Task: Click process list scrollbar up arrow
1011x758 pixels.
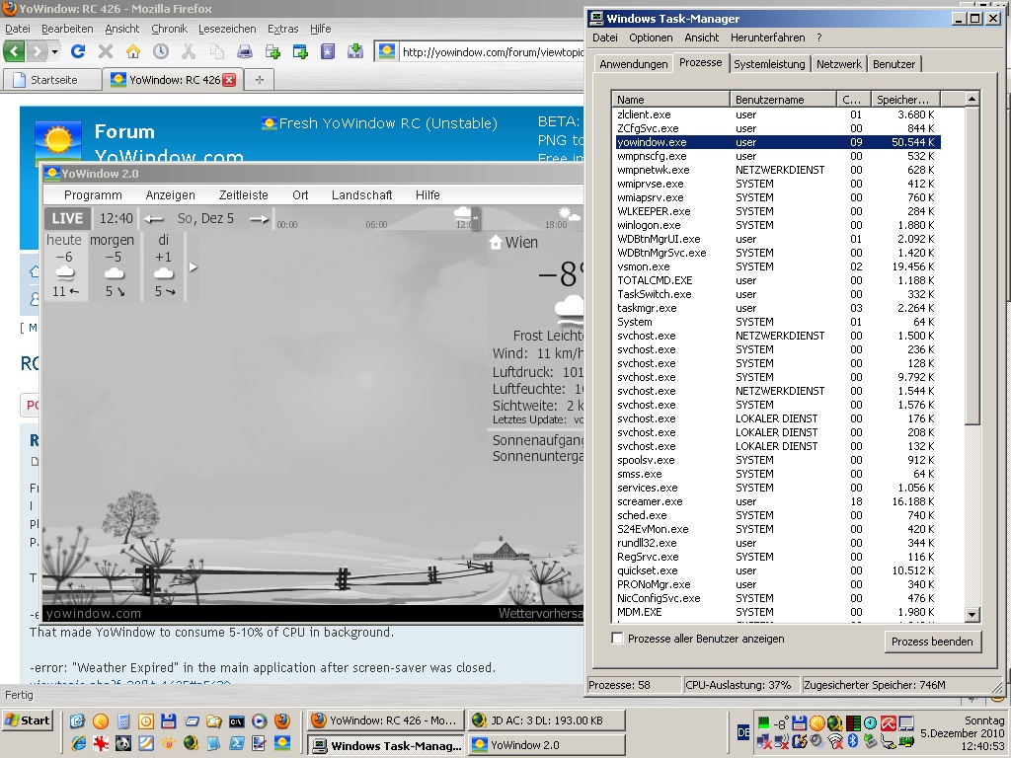Action: 972,99
